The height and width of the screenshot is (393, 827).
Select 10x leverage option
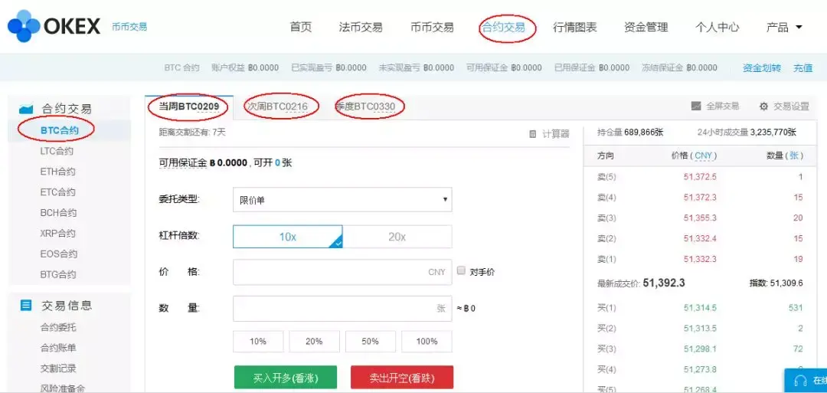[287, 237]
